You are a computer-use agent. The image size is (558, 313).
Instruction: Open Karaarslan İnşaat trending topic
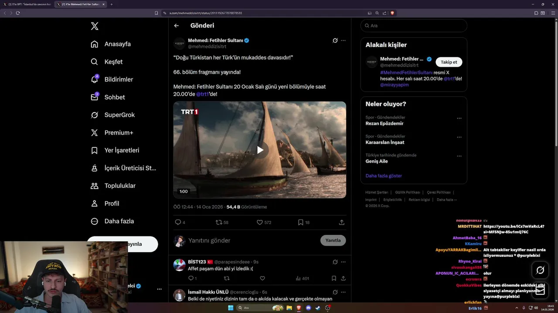pyautogui.click(x=385, y=142)
